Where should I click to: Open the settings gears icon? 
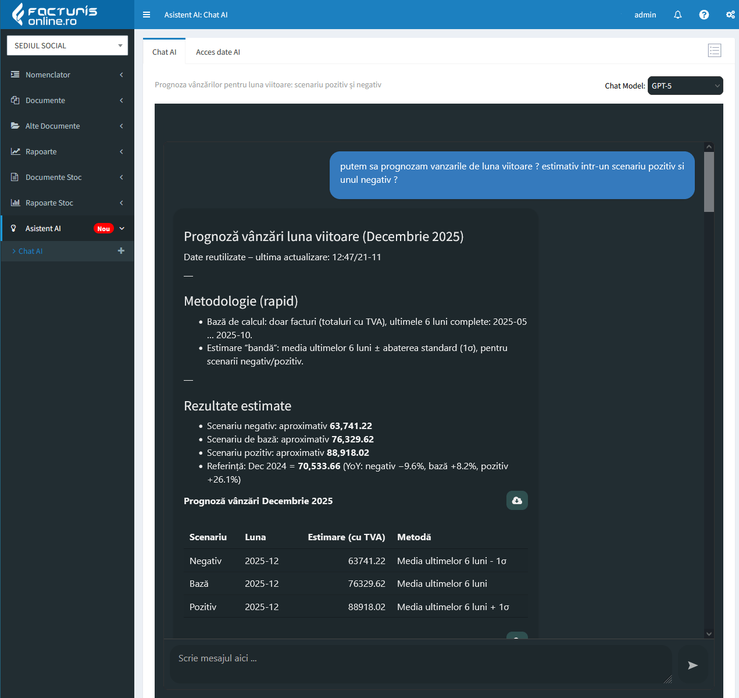730,15
